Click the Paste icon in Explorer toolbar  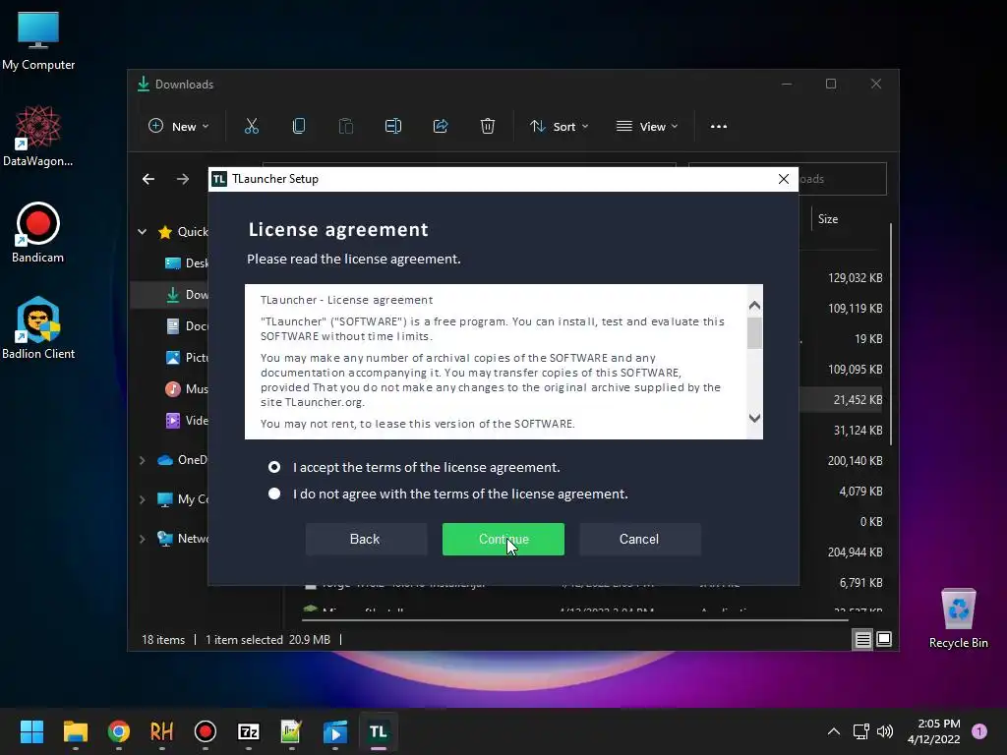[346, 127]
